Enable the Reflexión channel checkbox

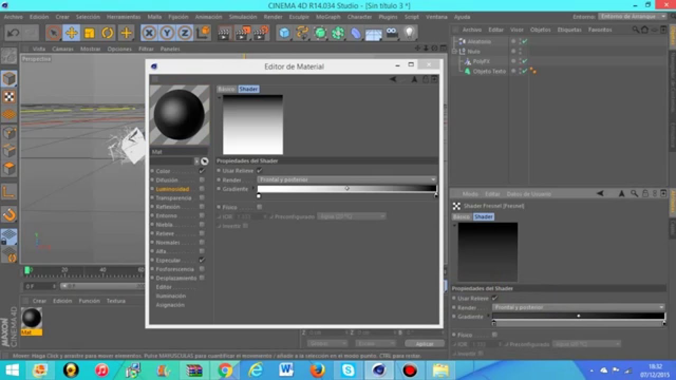(x=202, y=207)
